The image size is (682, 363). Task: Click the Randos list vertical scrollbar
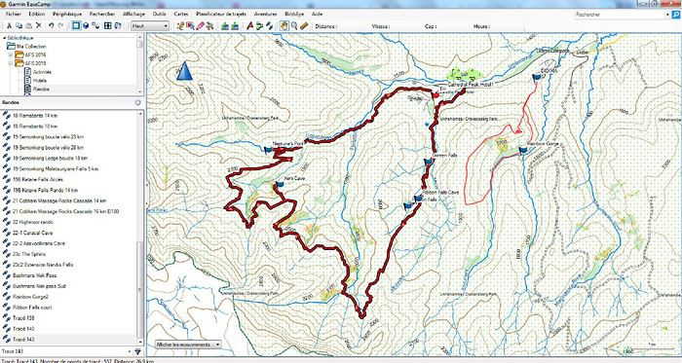[x=140, y=227]
